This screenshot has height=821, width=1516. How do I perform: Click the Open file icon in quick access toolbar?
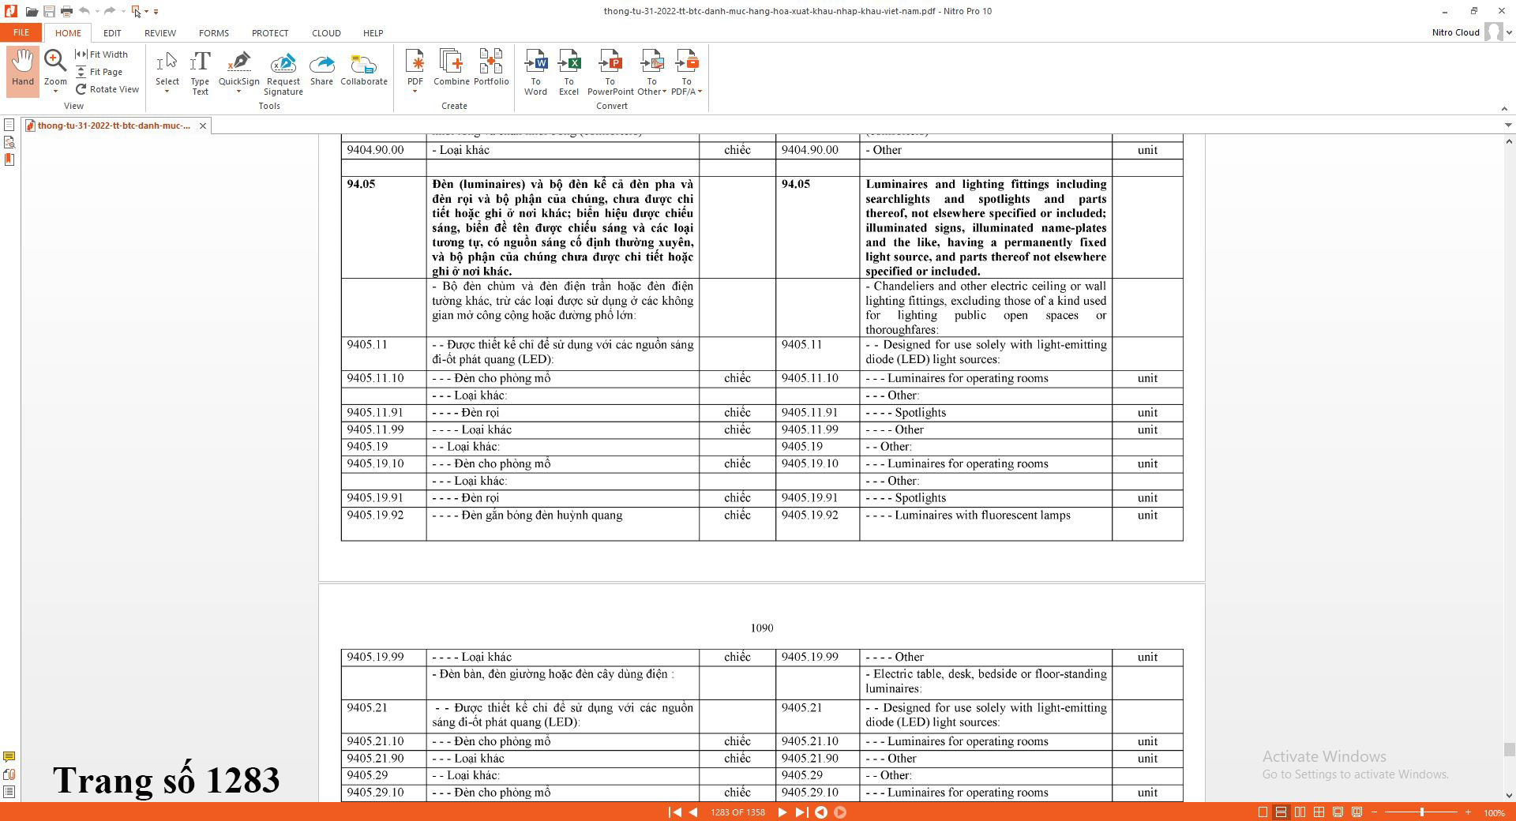pos(32,11)
